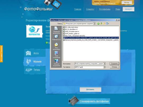Switch to the Музыка section tab
The image size is (143, 107).
tap(37, 61)
